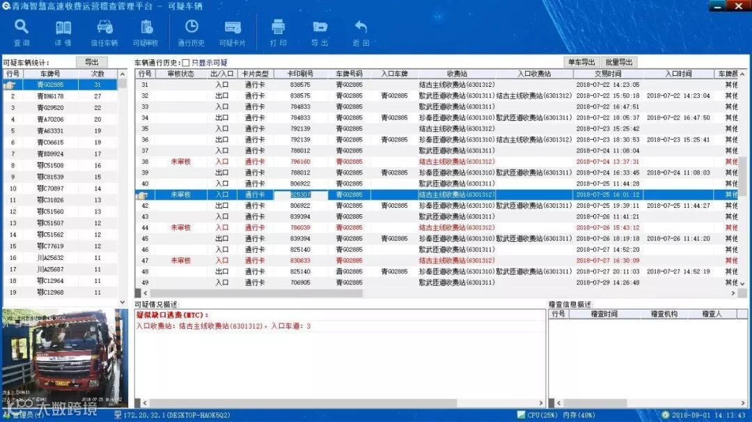Image resolution: width=752 pixels, height=422 pixels.
Task: Select history row 47 未审核 status
Action: coord(181,261)
